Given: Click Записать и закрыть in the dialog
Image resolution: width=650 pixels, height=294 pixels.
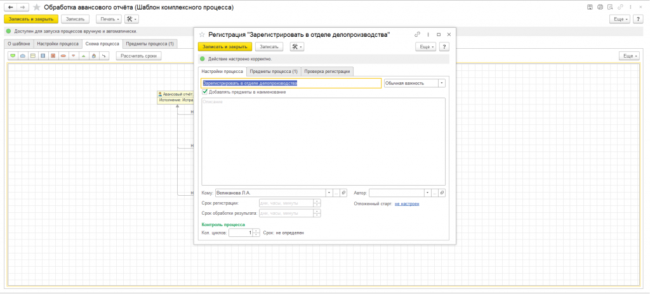Looking at the screenshot, I should (225, 46).
